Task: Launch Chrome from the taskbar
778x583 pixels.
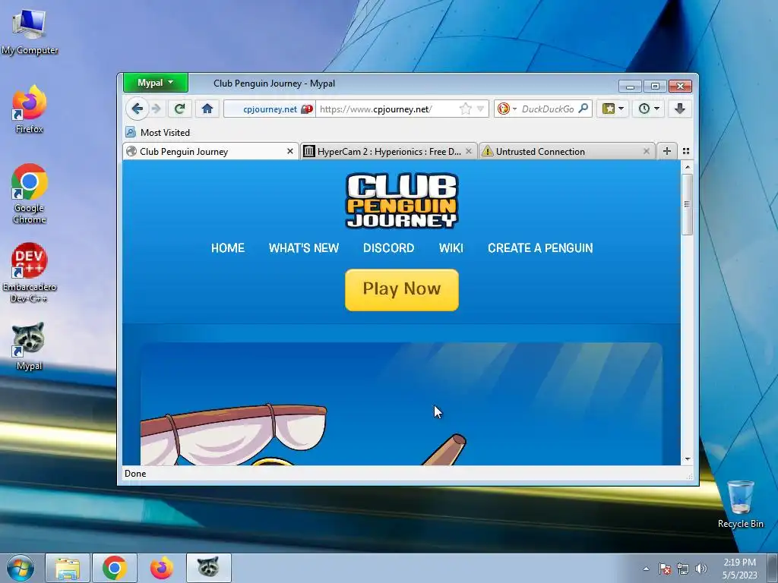Action: tap(114, 568)
